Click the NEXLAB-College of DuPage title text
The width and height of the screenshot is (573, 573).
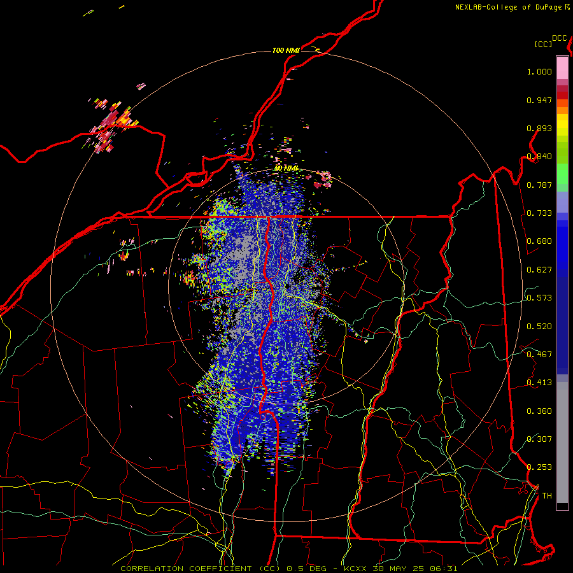(x=509, y=7)
